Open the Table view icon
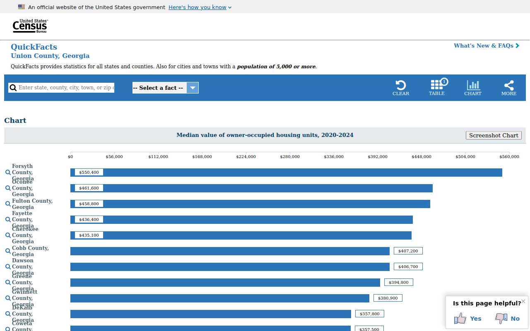530x331 pixels. pyautogui.click(x=437, y=85)
